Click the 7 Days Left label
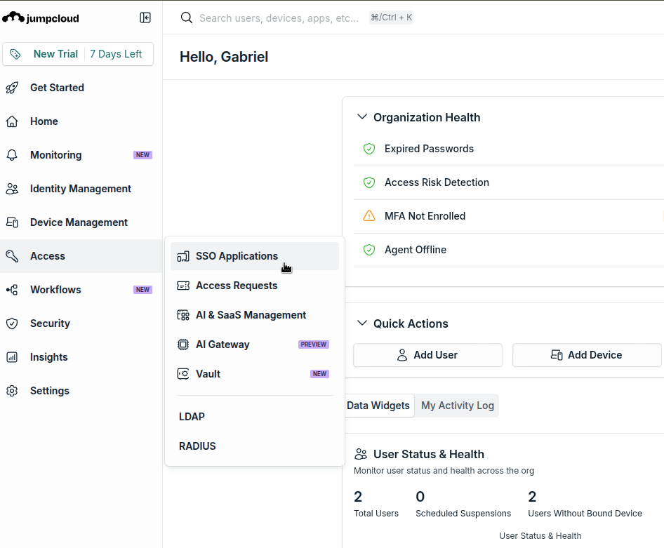Image resolution: width=664 pixels, height=548 pixels. (x=116, y=54)
